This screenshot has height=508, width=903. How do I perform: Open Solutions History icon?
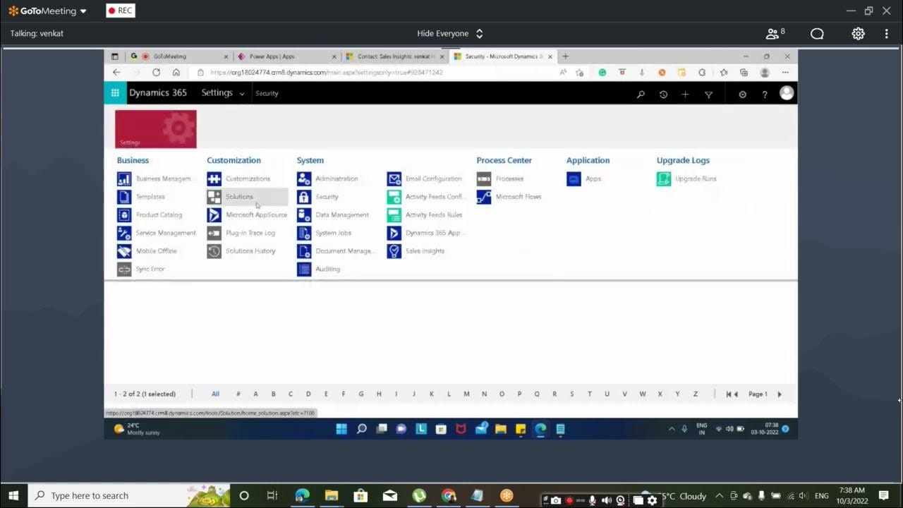tap(214, 251)
